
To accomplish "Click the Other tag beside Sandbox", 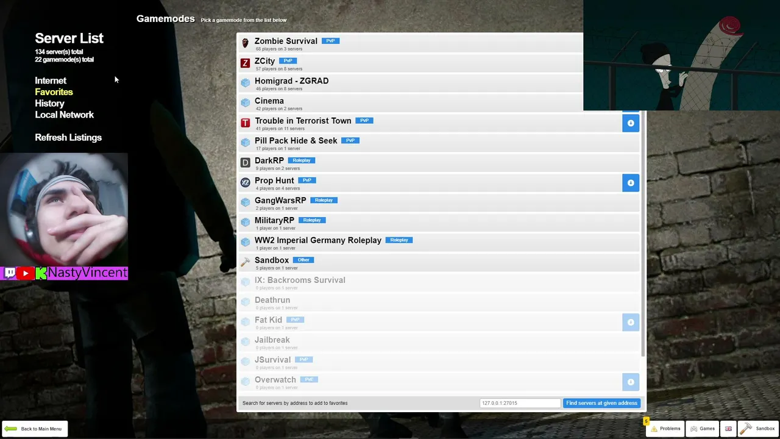I will [303, 260].
